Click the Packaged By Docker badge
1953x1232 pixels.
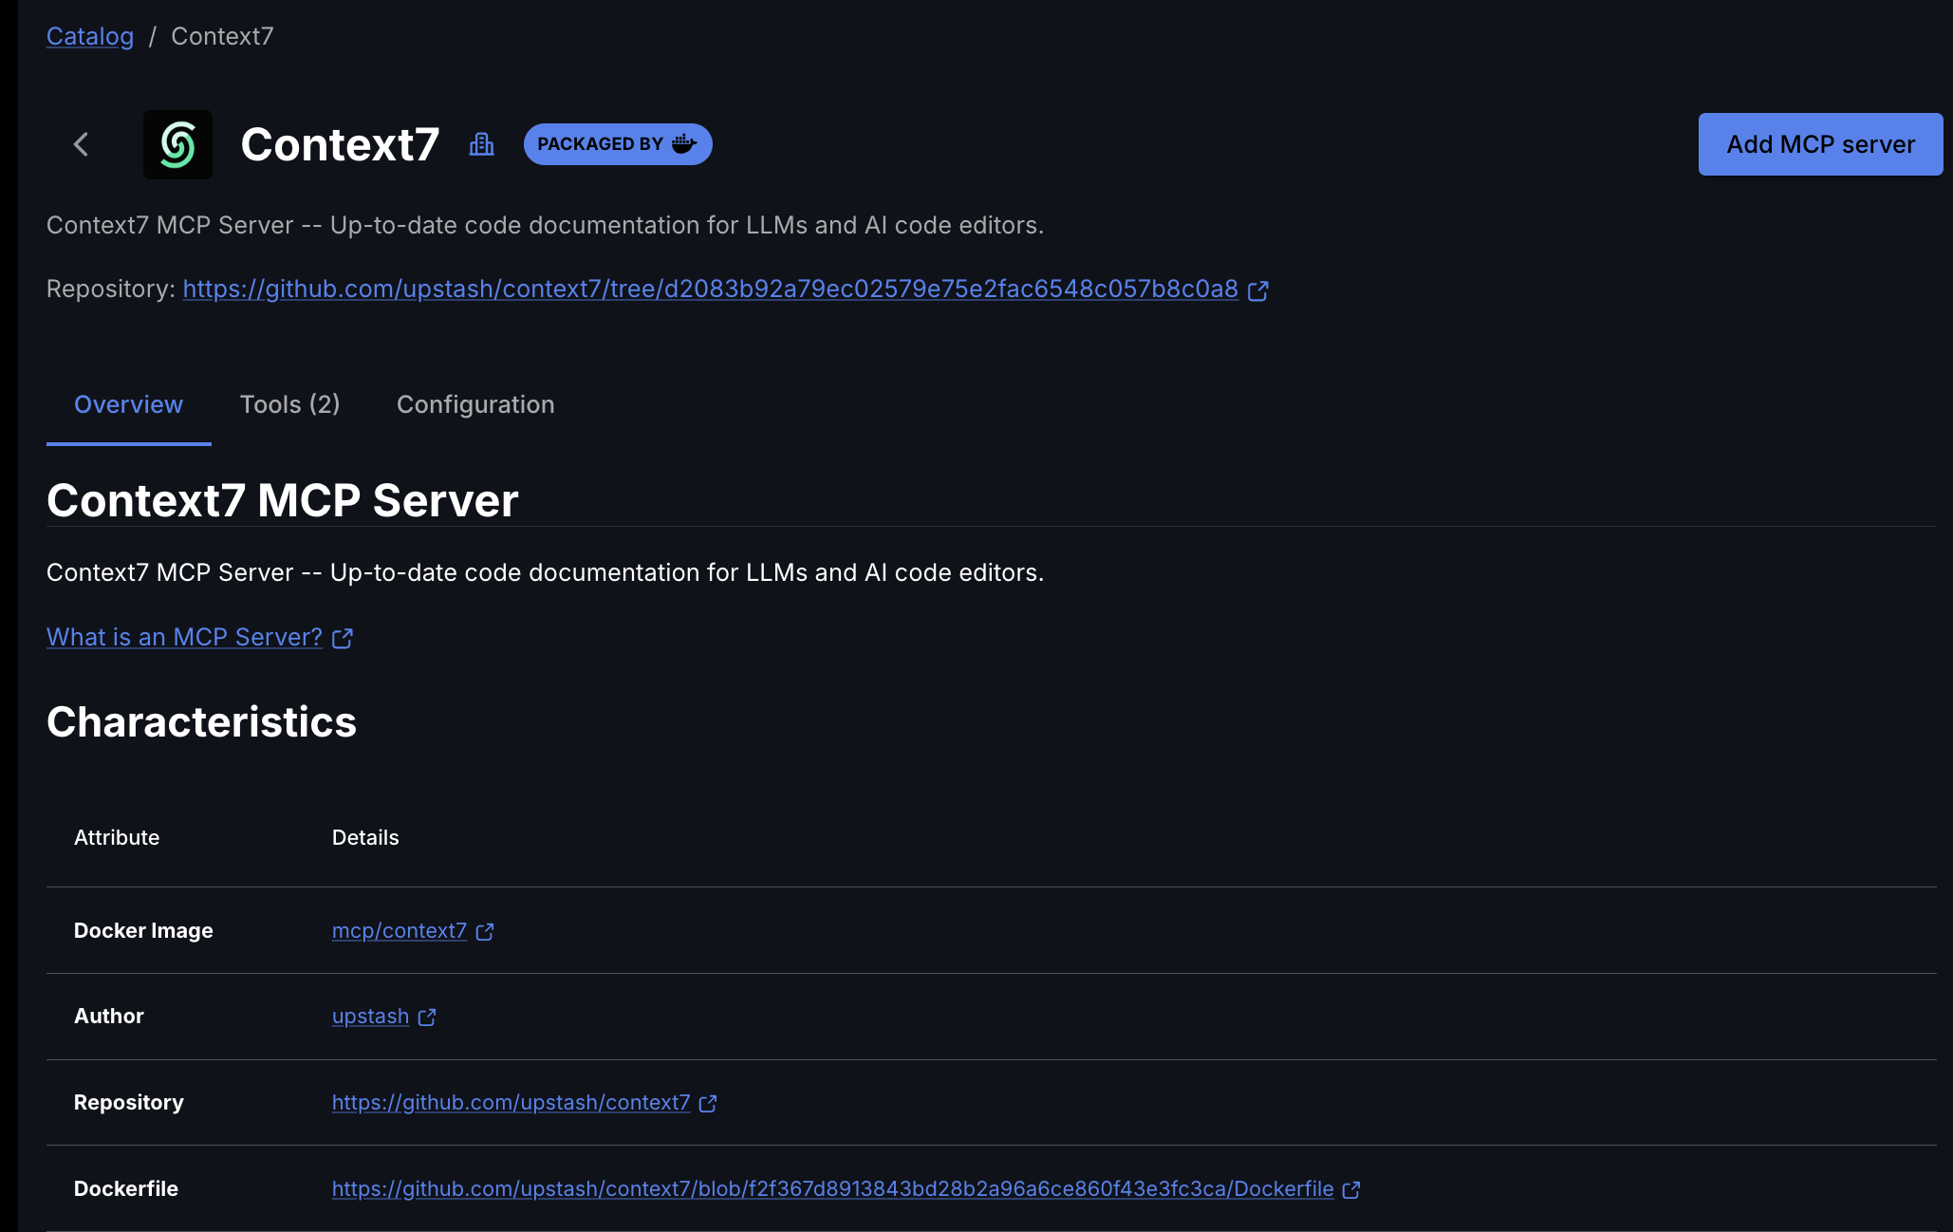tap(617, 144)
